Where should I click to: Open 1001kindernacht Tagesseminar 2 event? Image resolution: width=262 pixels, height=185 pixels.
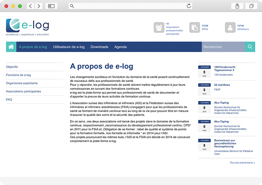click(x=225, y=68)
